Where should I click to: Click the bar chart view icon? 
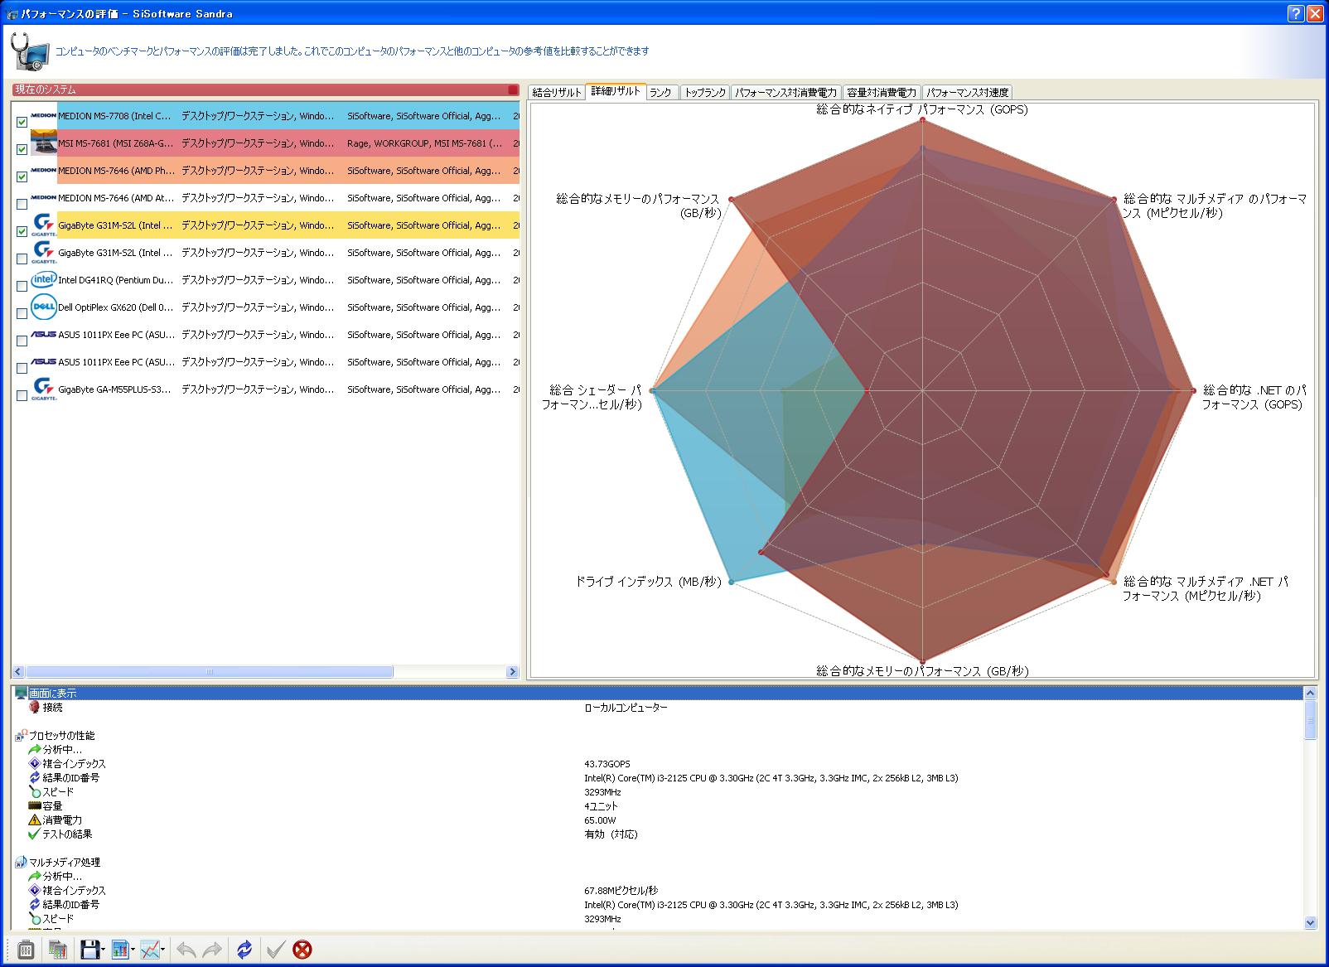[120, 950]
